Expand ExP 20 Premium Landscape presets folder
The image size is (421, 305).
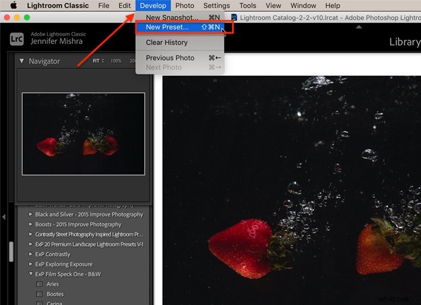[30, 244]
